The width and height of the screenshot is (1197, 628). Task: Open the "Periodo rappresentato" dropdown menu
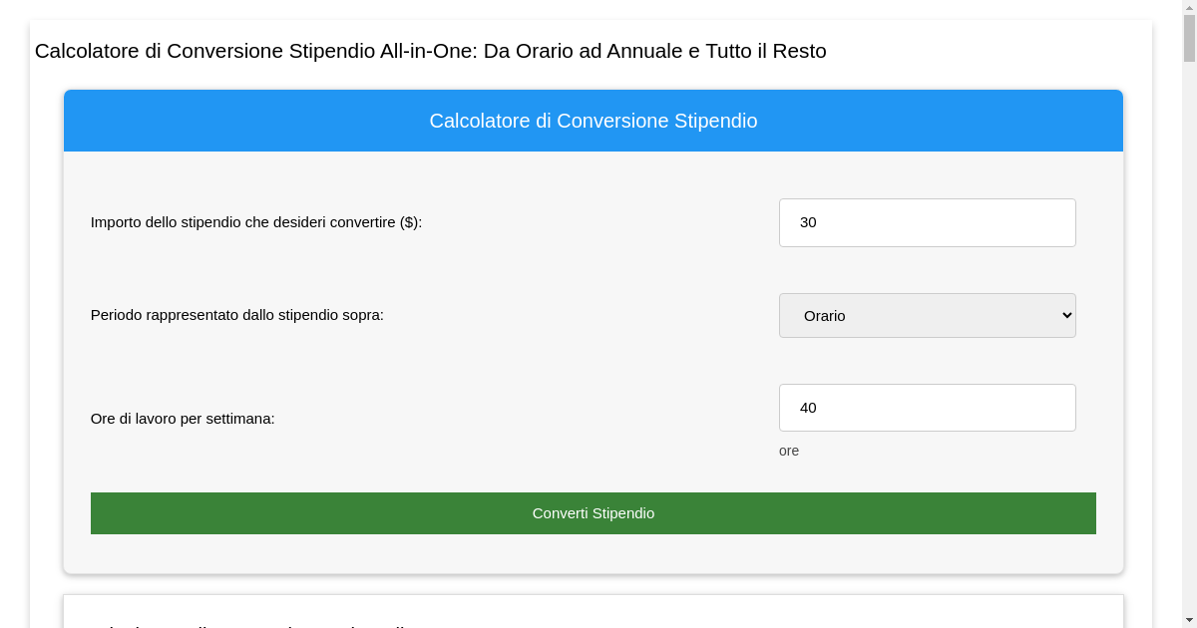coord(927,315)
